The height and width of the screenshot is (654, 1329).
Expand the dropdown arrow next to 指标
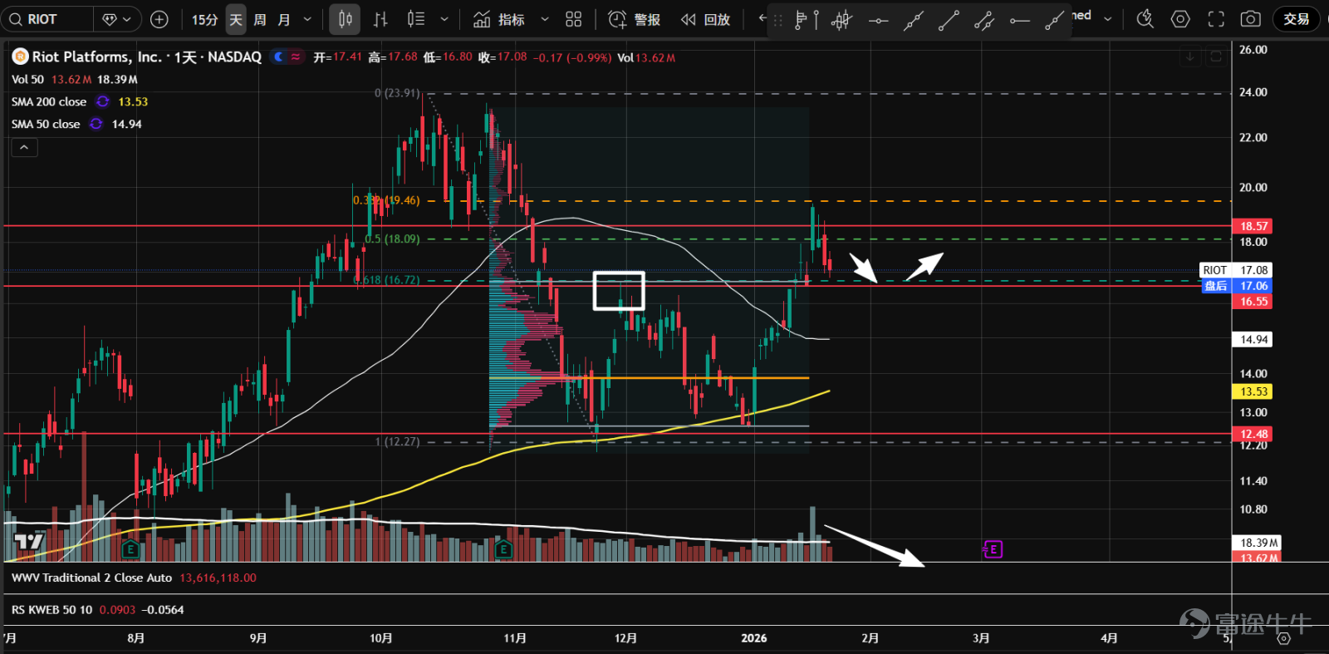pyautogui.click(x=545, y=19)
